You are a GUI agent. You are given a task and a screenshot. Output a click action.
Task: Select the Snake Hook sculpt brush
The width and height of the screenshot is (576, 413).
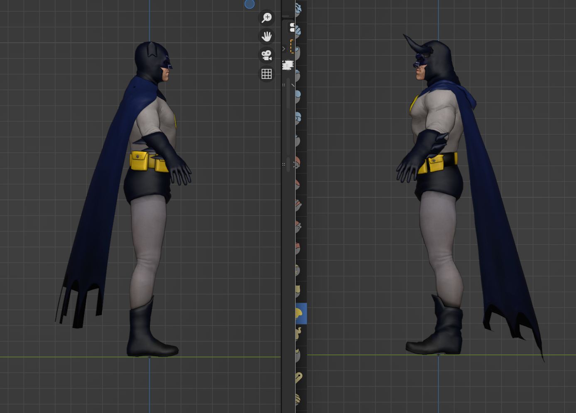tap(301, 335)
